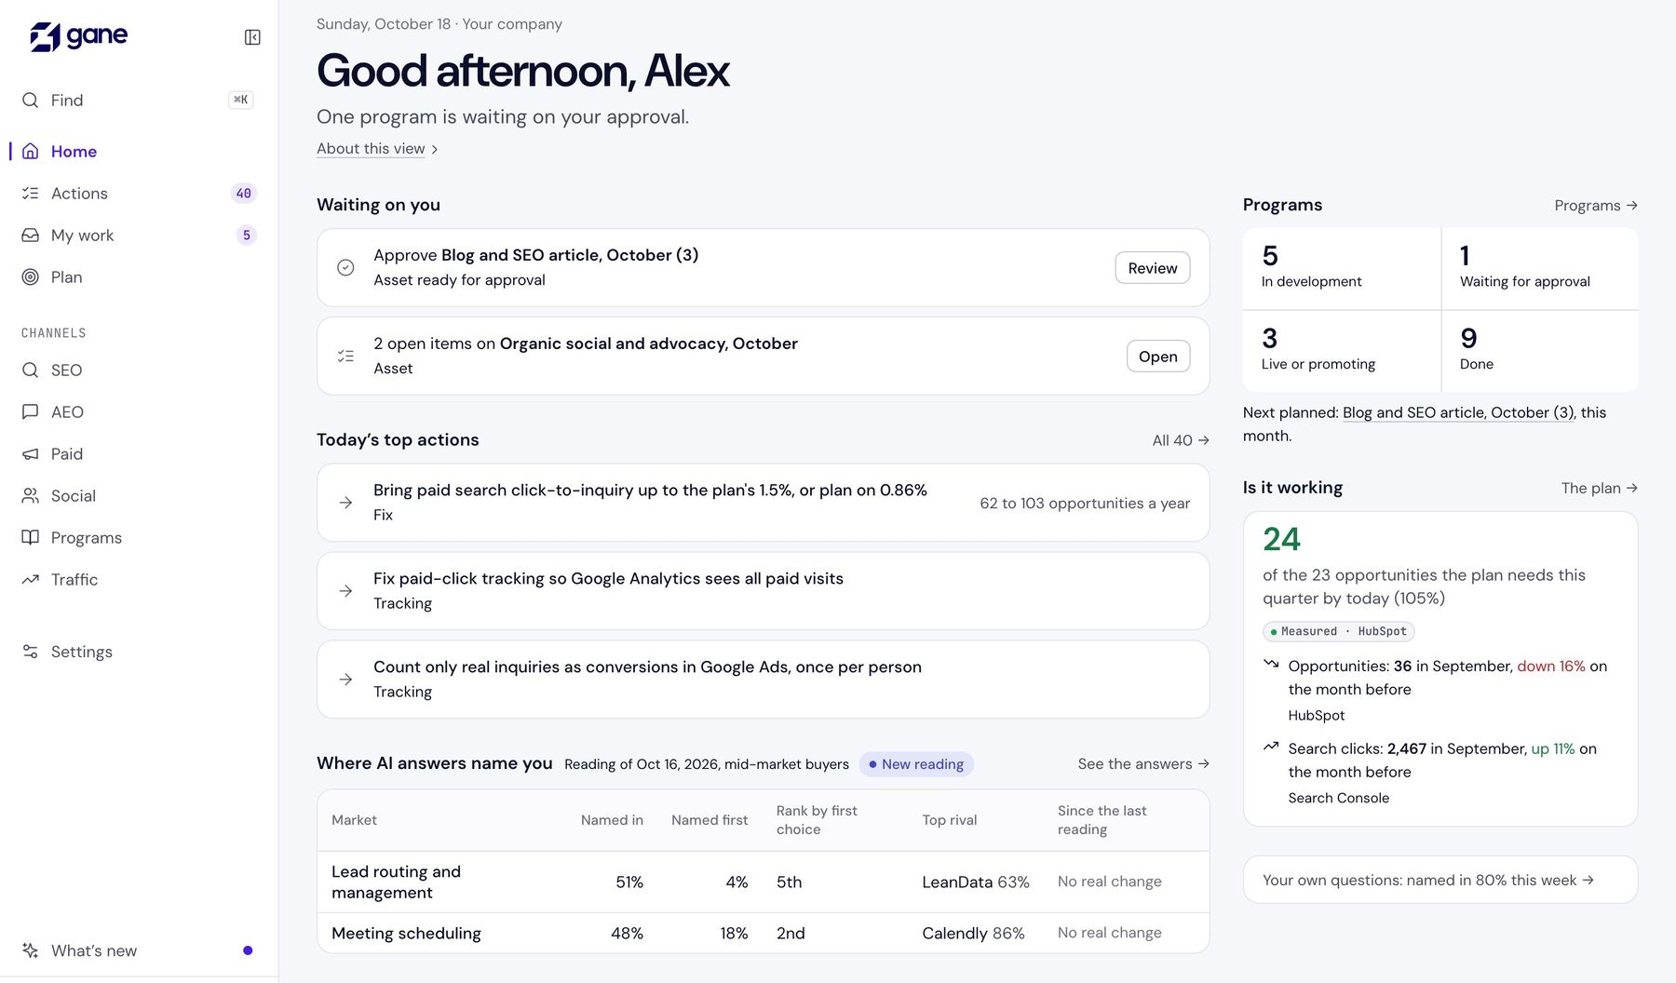Click the downward trend icon beside Opportunities
The height and width of the screenshot is (983, 1676).
[1271, 665]
